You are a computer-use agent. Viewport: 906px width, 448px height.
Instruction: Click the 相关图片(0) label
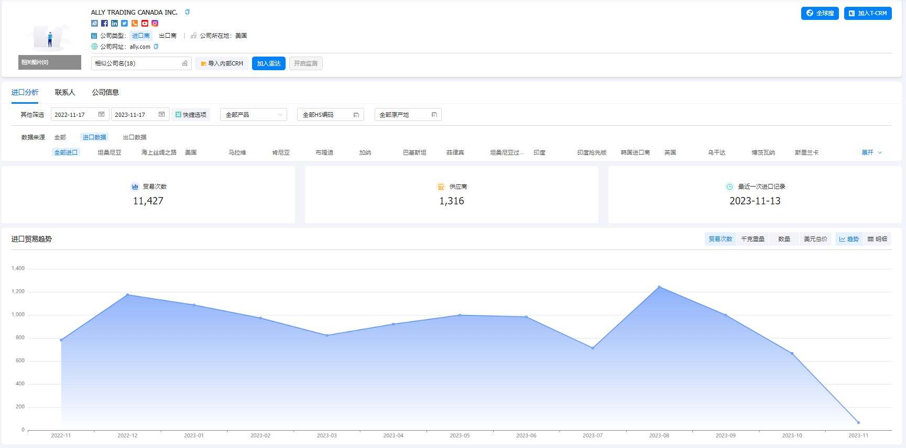50,62
